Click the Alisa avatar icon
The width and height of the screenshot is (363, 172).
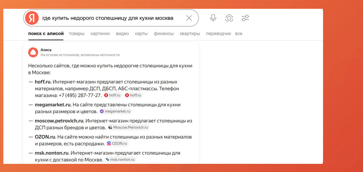point(33,52)
